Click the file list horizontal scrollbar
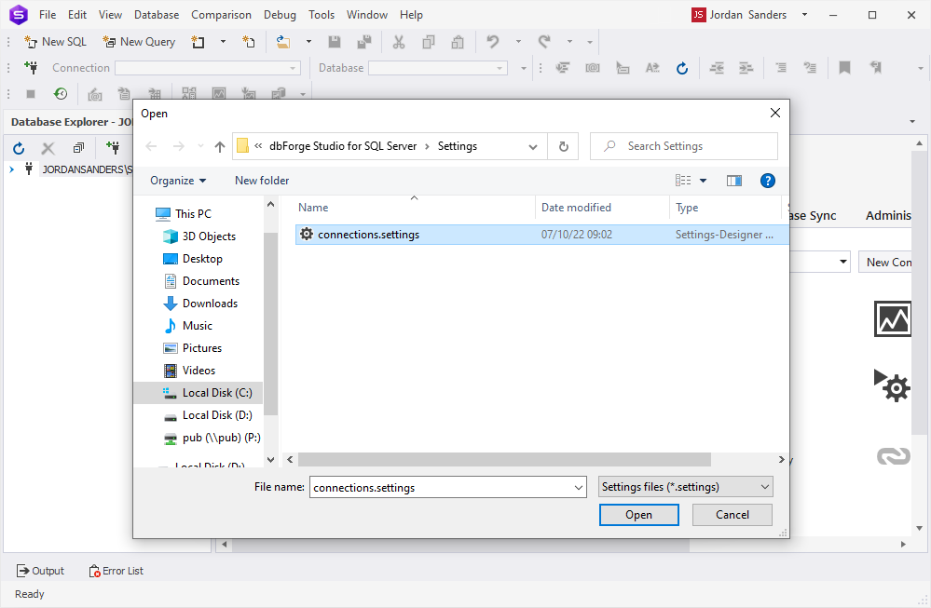This screenshot has width=931, height=608. [504, 460]
